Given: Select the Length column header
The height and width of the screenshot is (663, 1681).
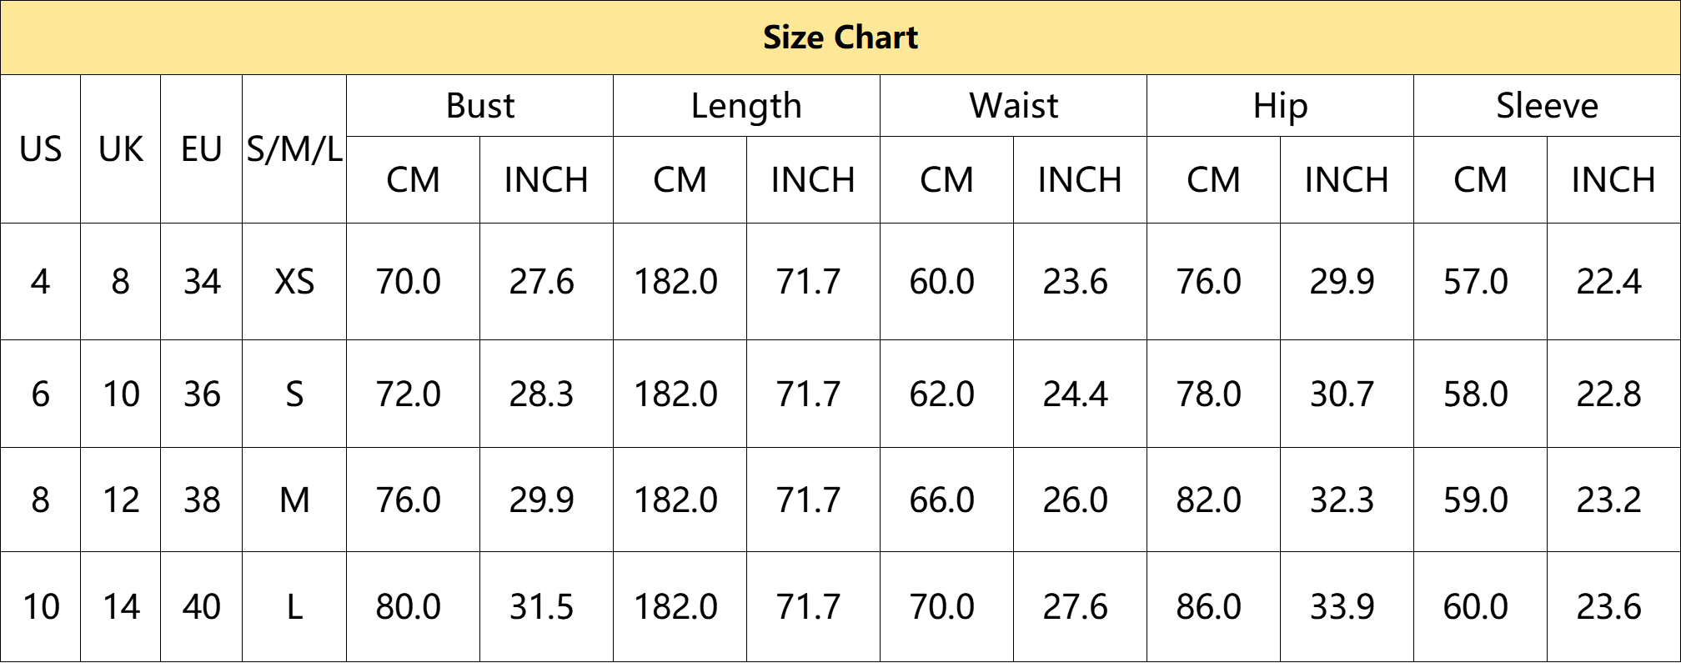Looking at the screenshot, I should [746, 106].
